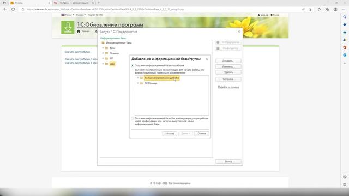Click the browser Back arrow
The image size is (349, 196).
(x=5, y=9)
